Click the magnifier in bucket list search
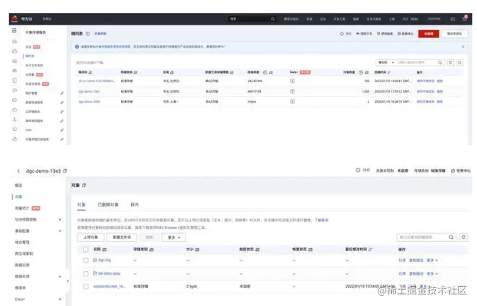Screen dimensions: 477x306 pyautogui.click(x=440, y=62)
